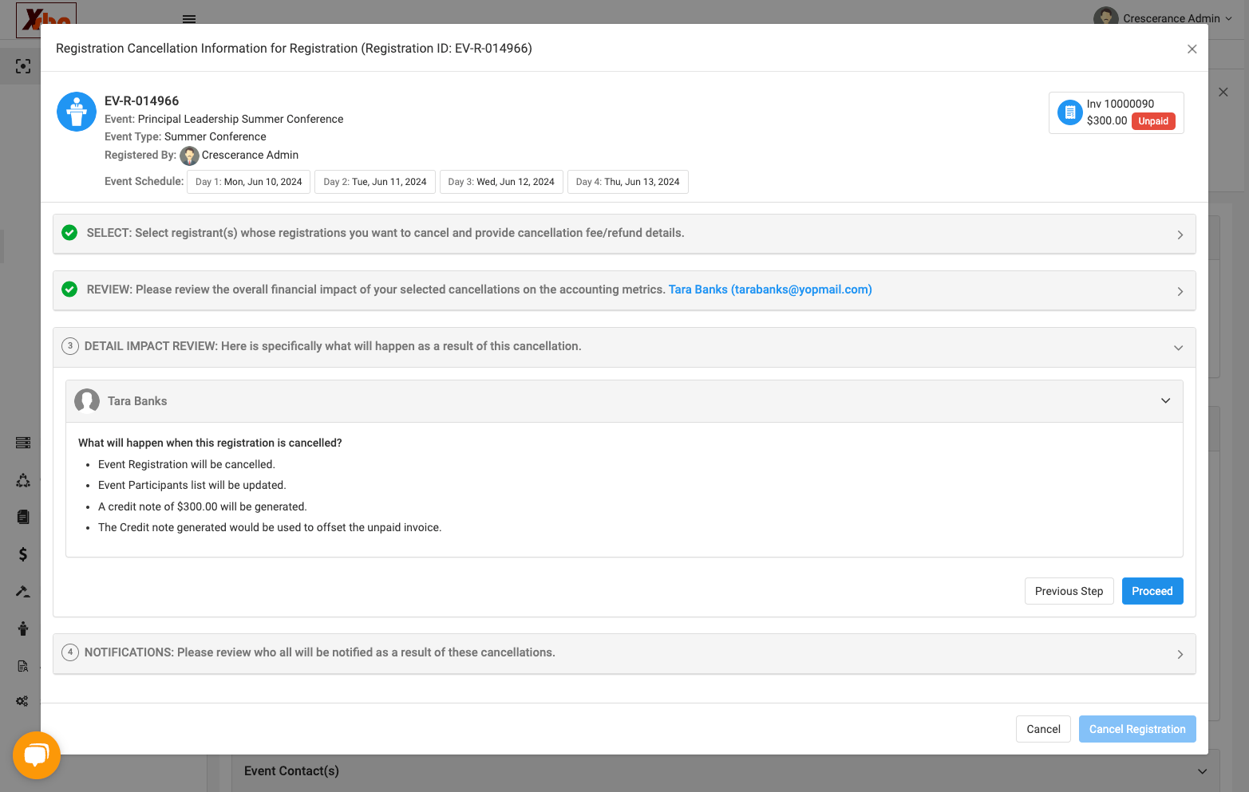Select Day 2: Tue, Jun 11, 2024 chip
1249x792 pixels.
[x=375, y=182]
